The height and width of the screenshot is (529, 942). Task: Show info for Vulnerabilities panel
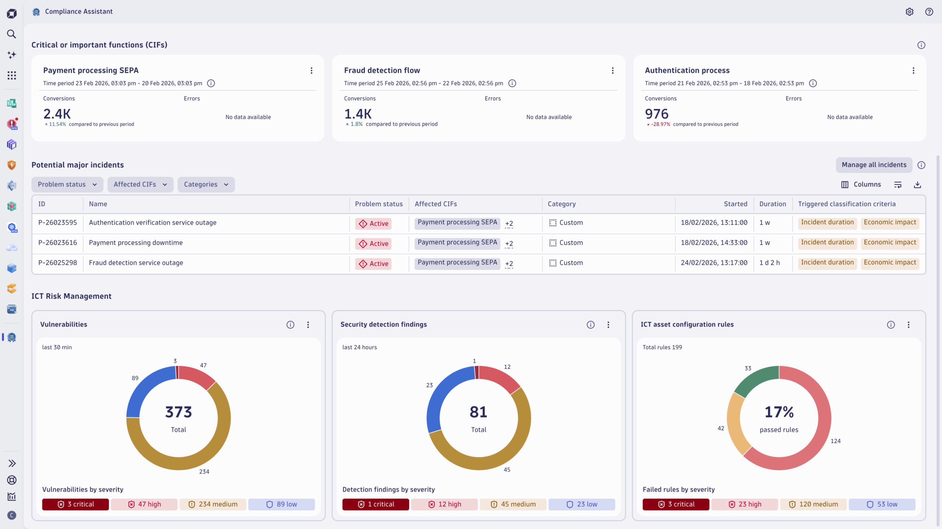pos(290,325)
